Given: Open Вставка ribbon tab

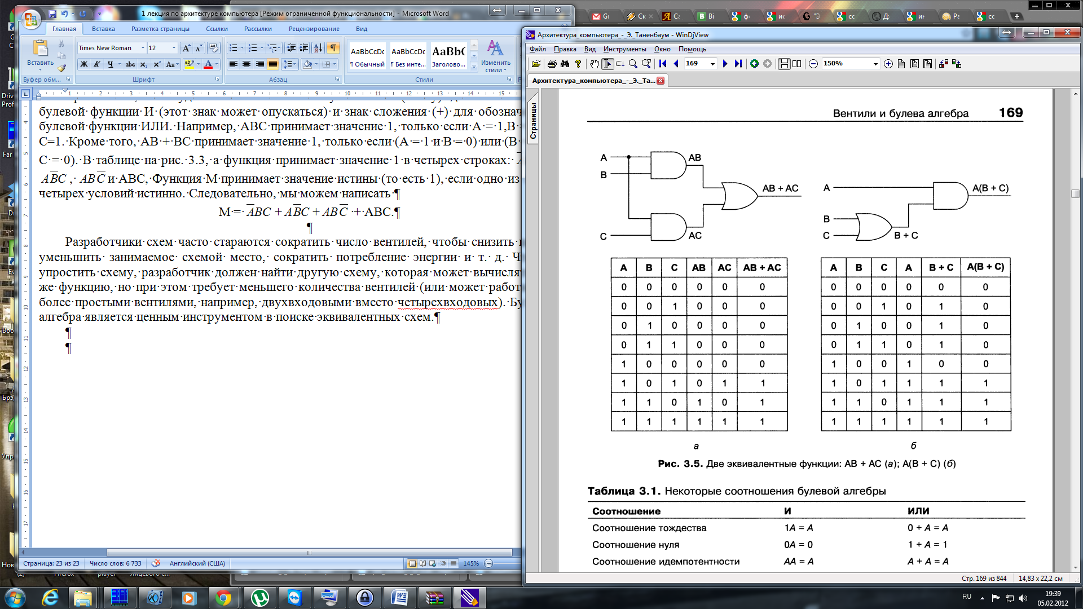Looking at the screenshot, I should [x=103, y=29].
